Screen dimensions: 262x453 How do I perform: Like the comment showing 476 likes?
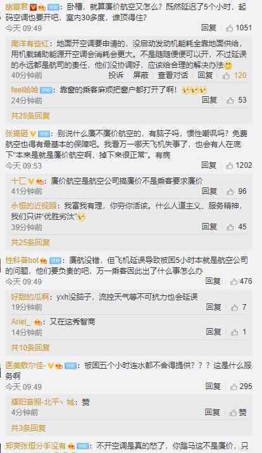tap(234, 281)
